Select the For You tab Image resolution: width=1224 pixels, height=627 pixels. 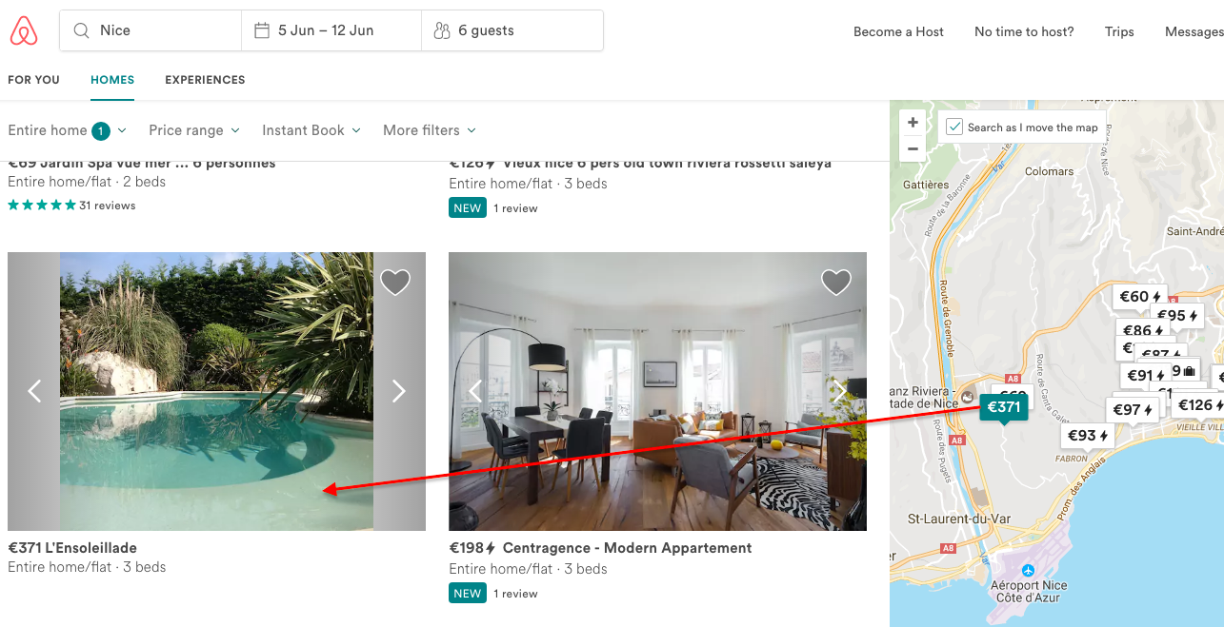click(x=33, y=80)
